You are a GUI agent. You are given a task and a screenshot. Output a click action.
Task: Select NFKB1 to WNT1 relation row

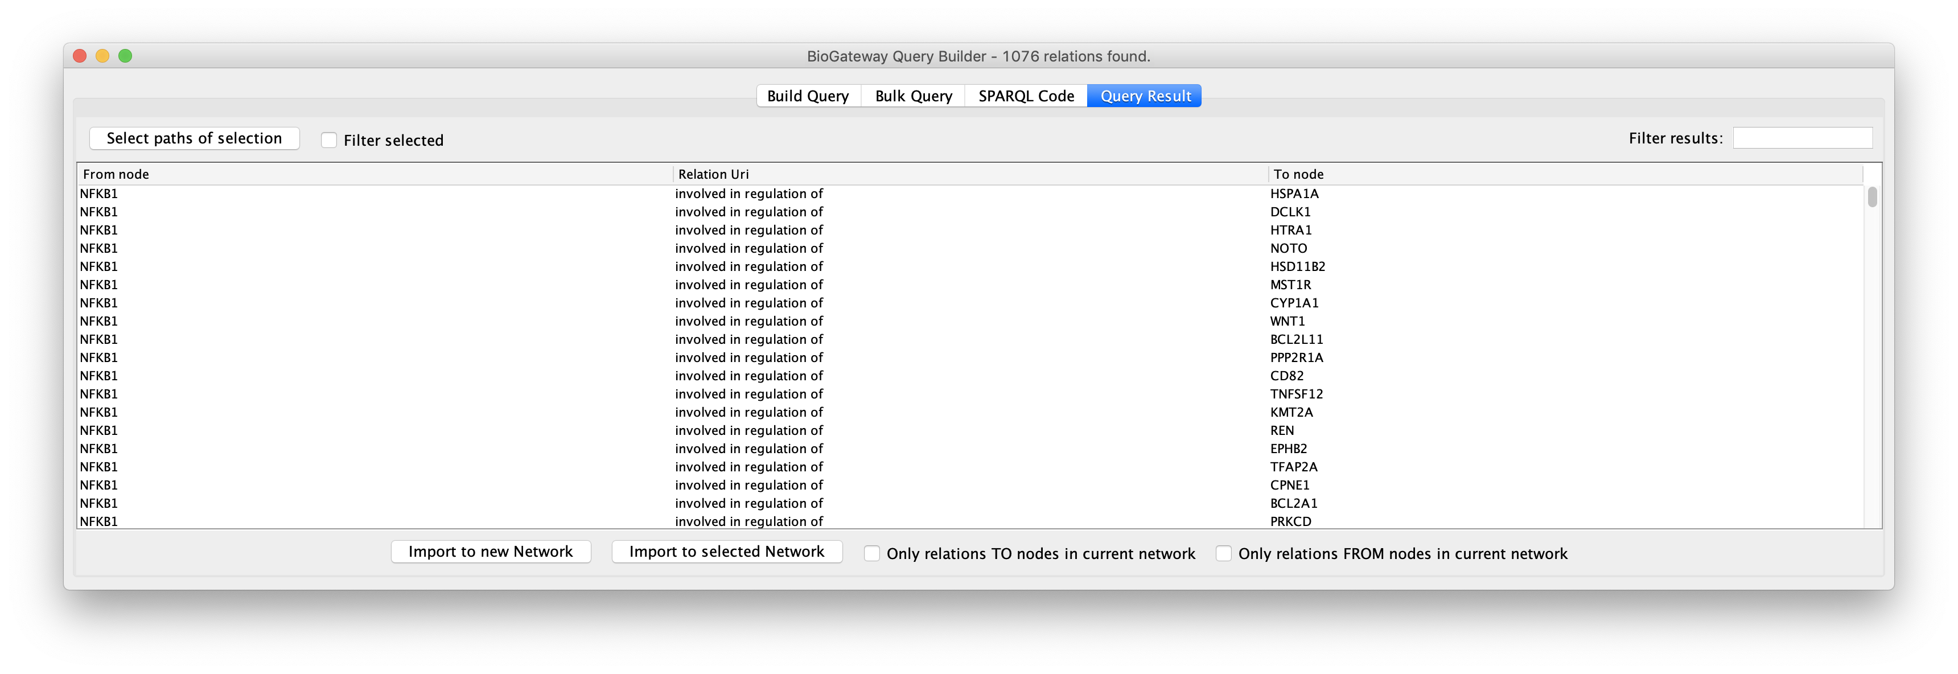tap(979, 320)
